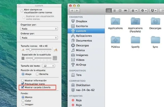Select Color background option

click(23, 100)
